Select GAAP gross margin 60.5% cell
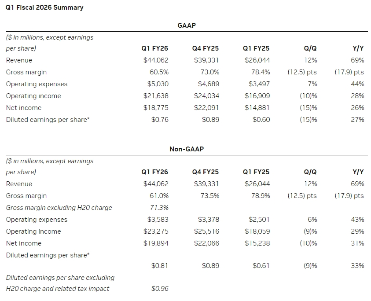This screenshot has width=371, height=301. (x=159, y=72)
